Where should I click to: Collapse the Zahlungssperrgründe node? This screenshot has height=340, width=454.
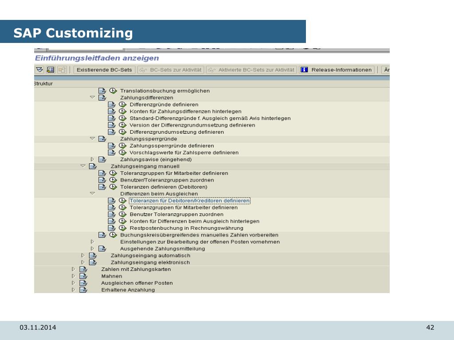(x=92, y=139)
